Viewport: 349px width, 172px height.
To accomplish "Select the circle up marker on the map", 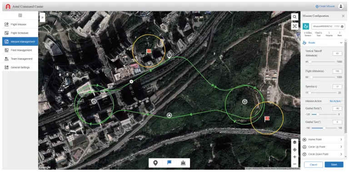I will pyautogui.click(x=94, y=102).
